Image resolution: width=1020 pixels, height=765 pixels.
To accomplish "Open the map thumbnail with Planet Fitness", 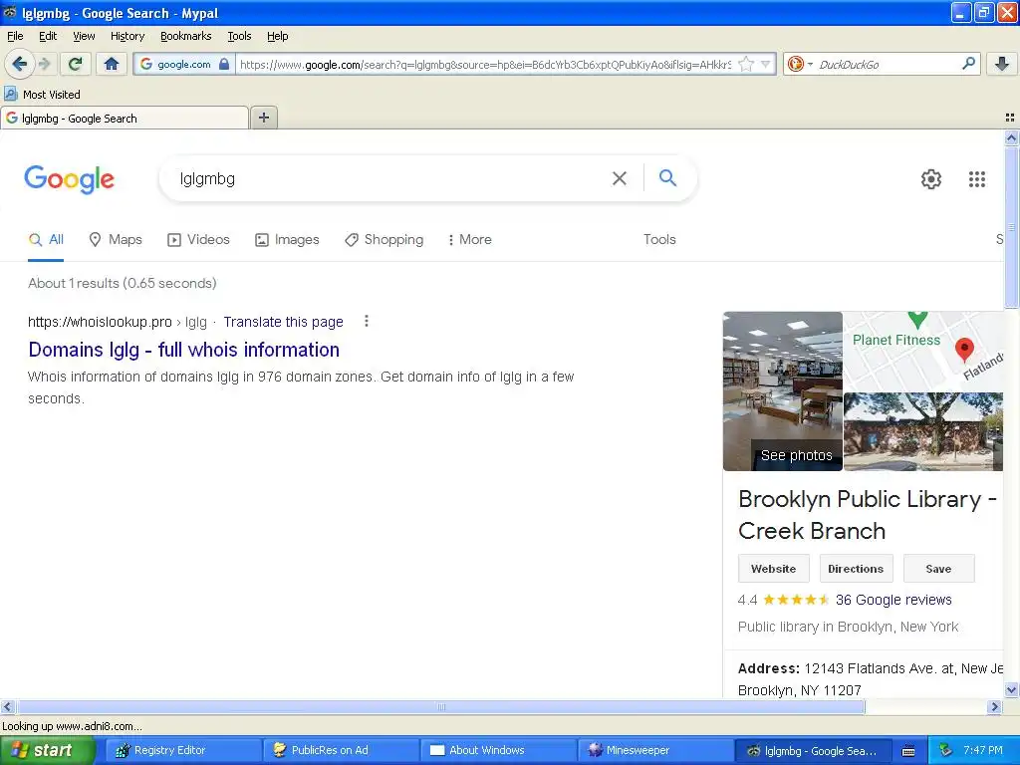I will click(x=923, y=352).
